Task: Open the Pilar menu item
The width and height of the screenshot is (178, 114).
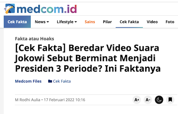Action: [107, 22]
